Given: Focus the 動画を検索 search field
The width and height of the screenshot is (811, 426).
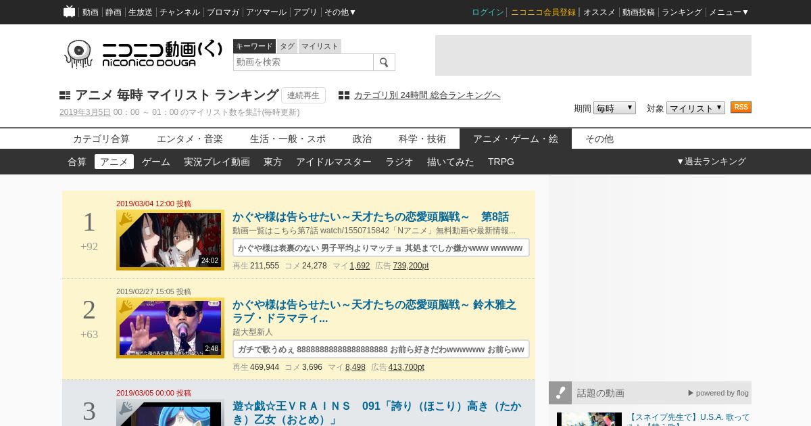Looking at the screenshot, I should point(303,62).
